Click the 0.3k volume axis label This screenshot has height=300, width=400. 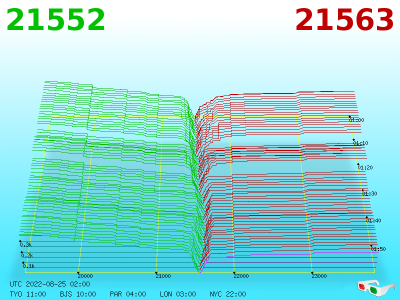25,244
